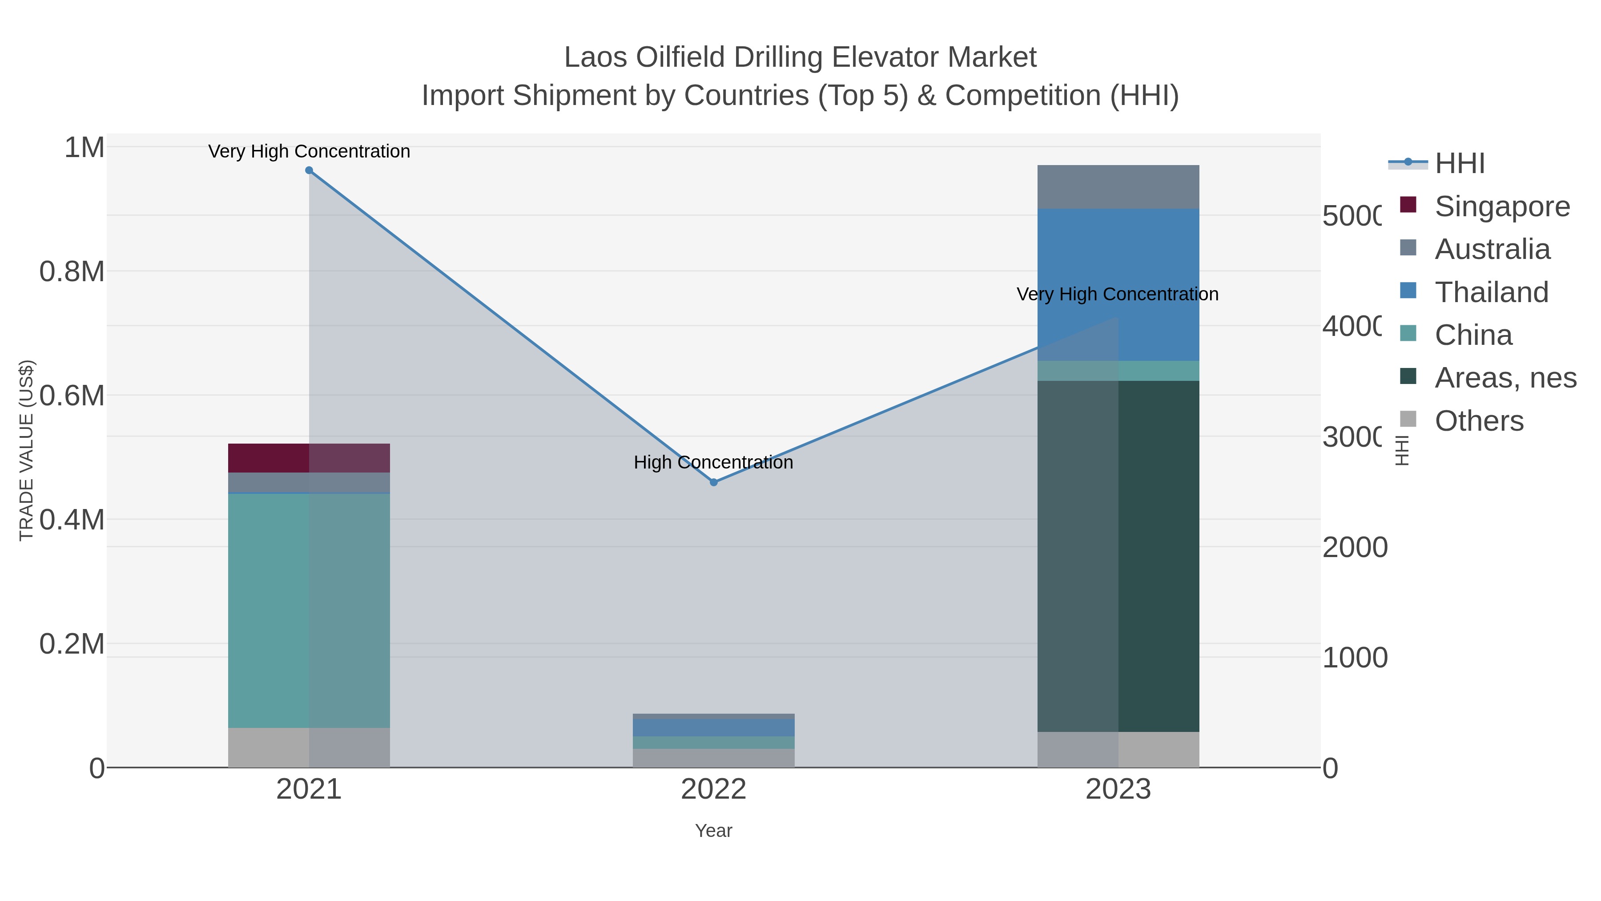Click the '0.8M' y-axis tick label
Viewport: 1601px width, 901px height.
click(72, 272)
